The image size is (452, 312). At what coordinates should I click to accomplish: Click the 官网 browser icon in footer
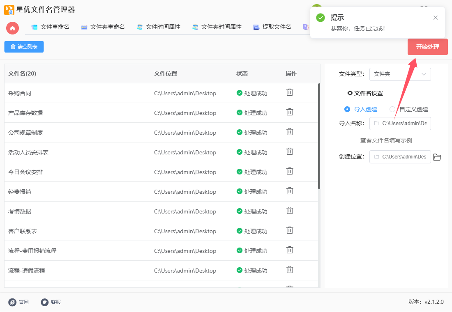tap(12, 302)
